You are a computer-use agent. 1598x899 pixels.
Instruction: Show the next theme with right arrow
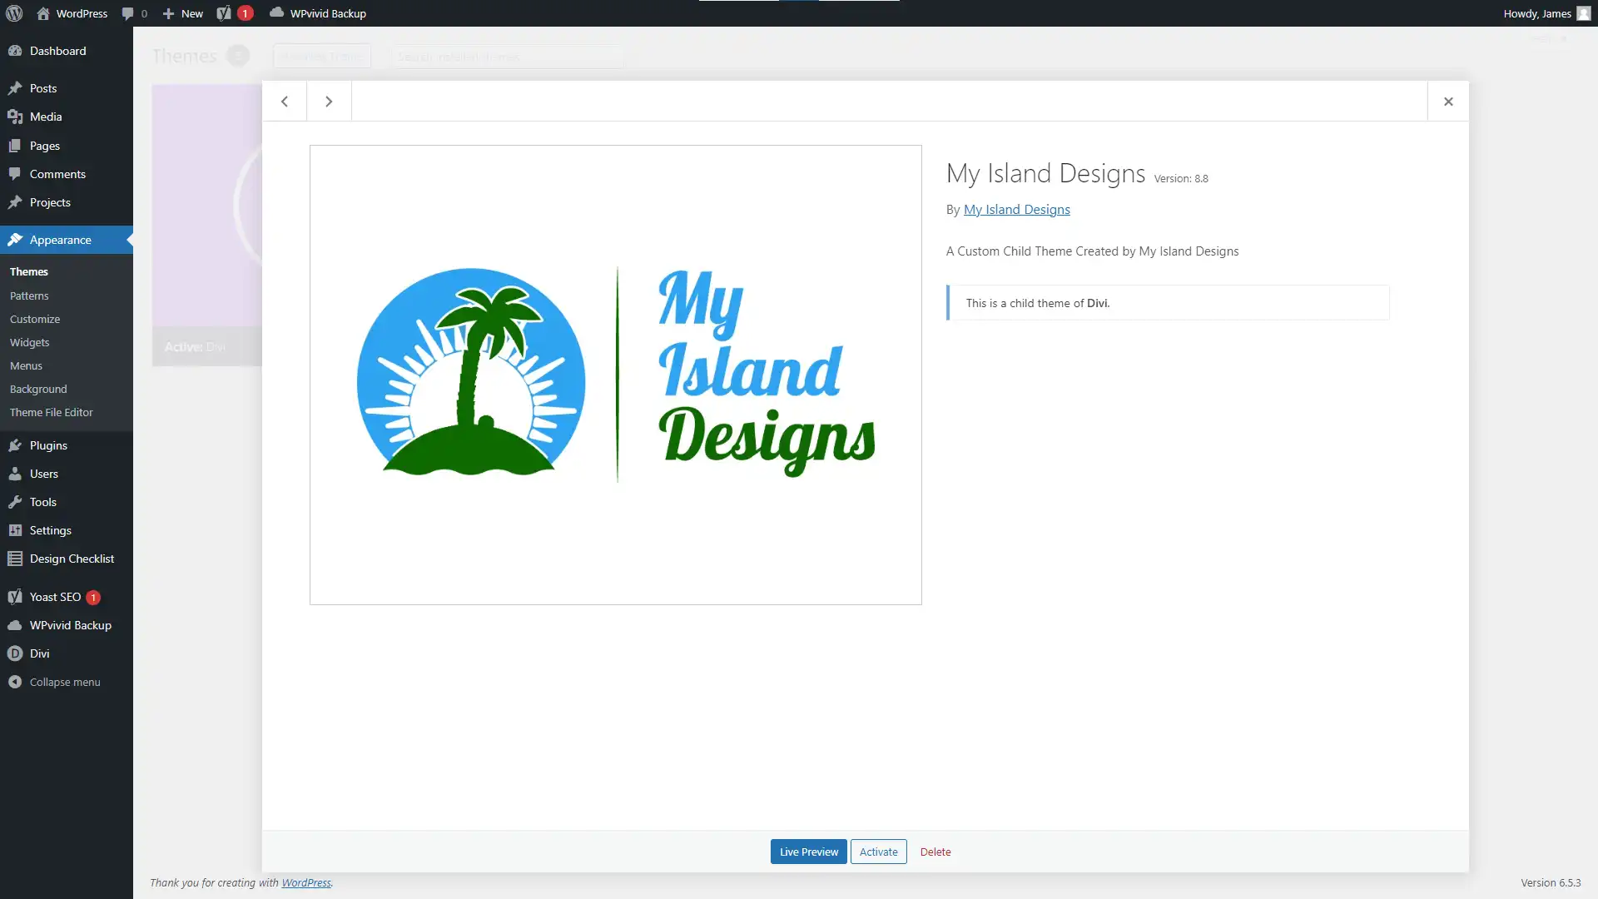(329, 101)
